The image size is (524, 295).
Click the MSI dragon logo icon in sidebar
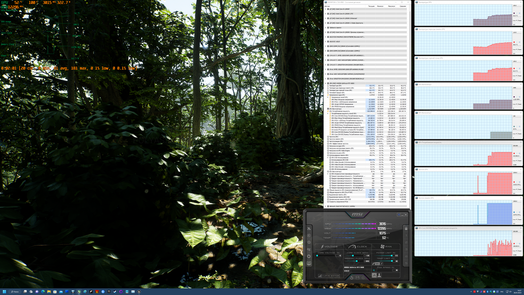309,229
